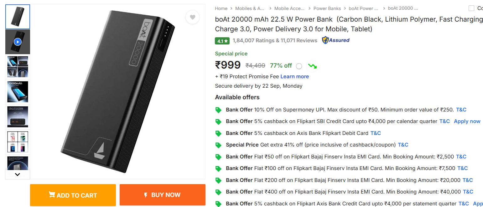The height and width of the screenshot is (207, 483).
Task: Click the green price drop trend icon
Action: (312, 66)
